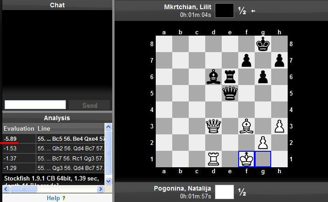Click the highlighted empty g1 square
328x202 pixels.
(x=263, y=159)
